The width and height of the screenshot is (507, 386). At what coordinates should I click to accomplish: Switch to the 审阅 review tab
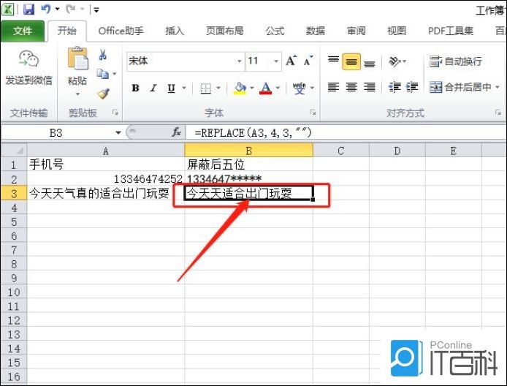point(356,31)
